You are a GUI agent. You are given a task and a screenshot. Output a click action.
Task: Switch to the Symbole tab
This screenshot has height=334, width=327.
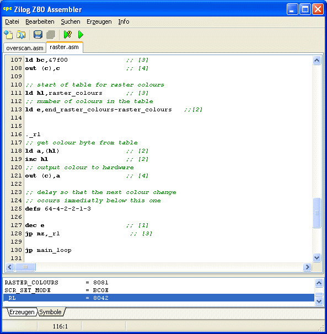coord(51,312)
